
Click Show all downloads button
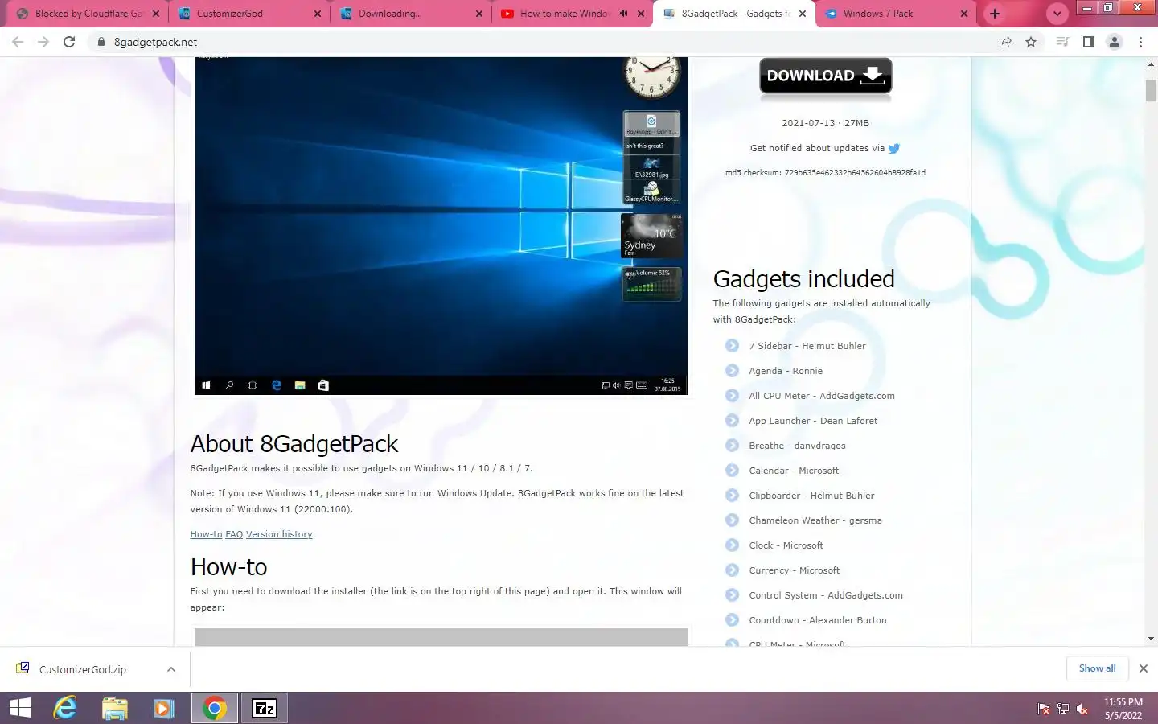coord(1097,668)
